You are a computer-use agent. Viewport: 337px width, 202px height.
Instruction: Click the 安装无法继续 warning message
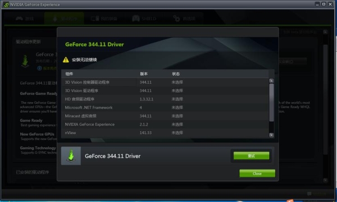(84, 59)
